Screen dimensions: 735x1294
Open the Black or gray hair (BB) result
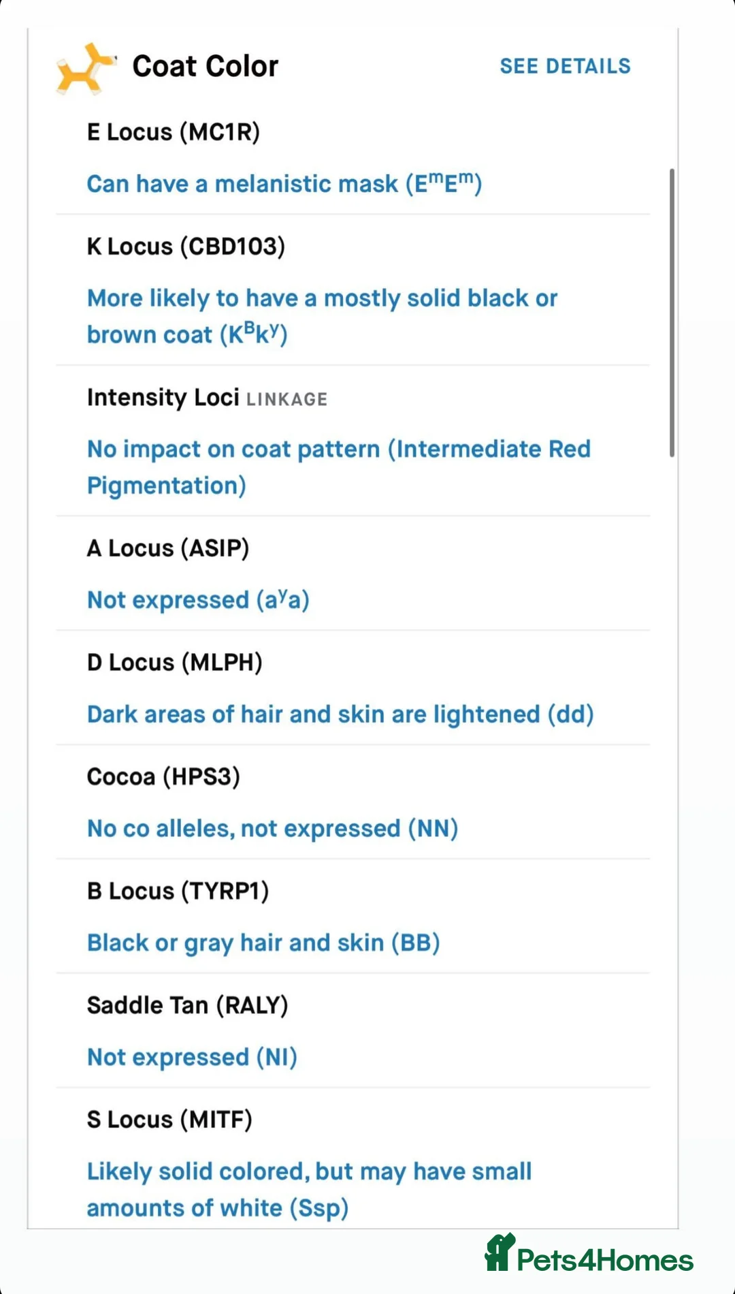coord(263,943)
